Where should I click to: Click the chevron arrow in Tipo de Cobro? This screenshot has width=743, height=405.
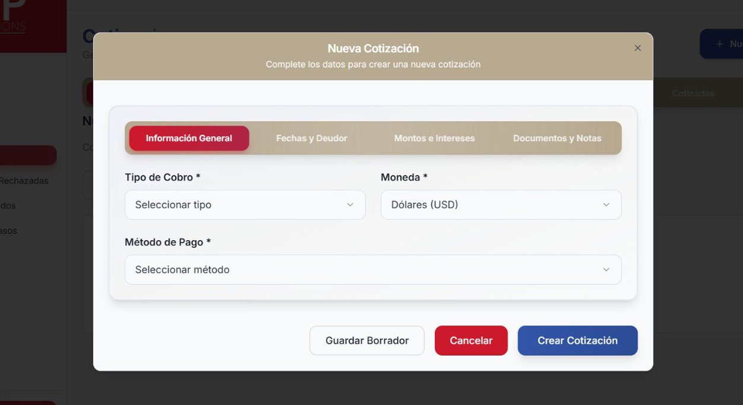pos(350,205)
